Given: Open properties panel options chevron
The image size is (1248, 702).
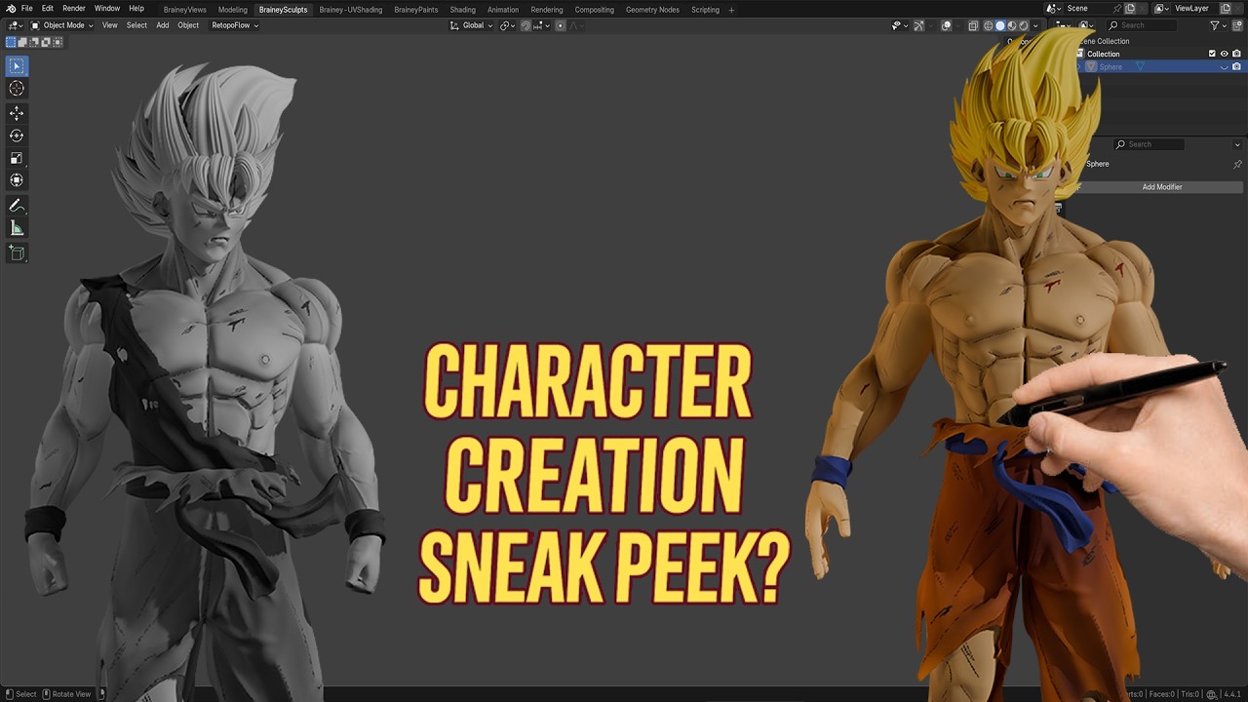Looking at the screenshot, I should pos(1237,144).
